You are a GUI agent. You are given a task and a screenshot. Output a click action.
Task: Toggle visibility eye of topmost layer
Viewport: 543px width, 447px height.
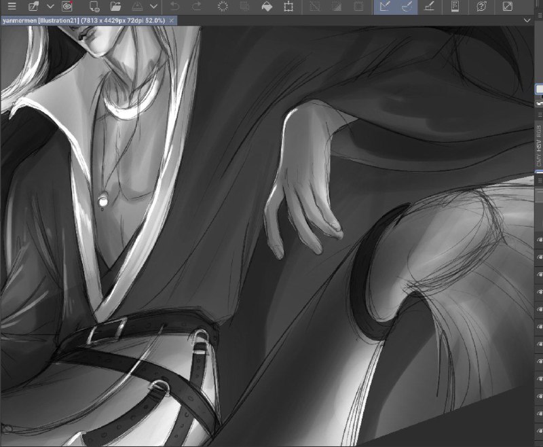click(x=540, y=240)
